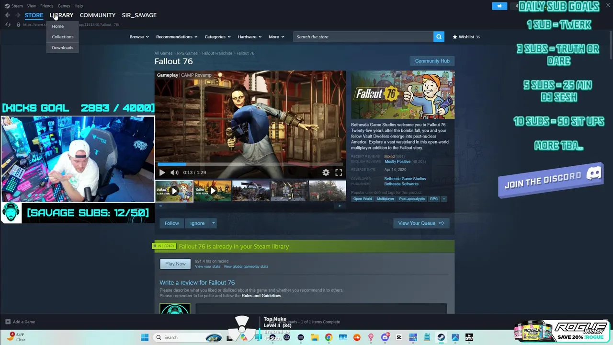Open the weather widget showing 64°F
Image resolution: width=613 pixels, height=345 pixels.
16,337
